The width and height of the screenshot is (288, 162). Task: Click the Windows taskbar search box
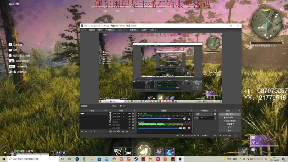(33, 159)
